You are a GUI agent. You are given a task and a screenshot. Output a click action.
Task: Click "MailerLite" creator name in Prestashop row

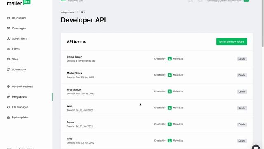[178, 91]
